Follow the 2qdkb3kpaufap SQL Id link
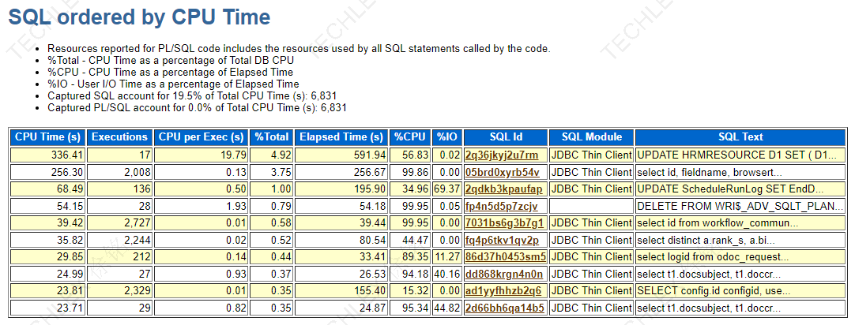Screen dimensions: 855x325 click(504, 189)
